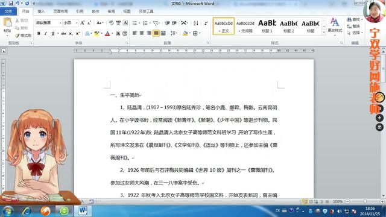Open the 邮件 (Mailings) tab

click(x=95, y=11)
